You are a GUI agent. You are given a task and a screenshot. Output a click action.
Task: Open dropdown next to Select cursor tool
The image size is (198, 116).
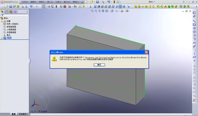[x=46, y=6]
